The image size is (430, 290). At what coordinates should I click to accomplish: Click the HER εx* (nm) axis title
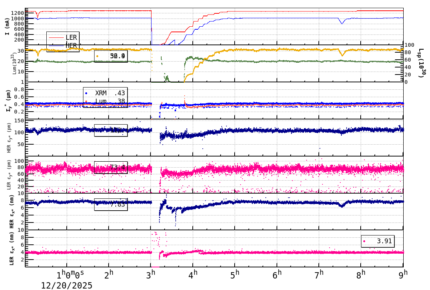(x=11, y=212)
